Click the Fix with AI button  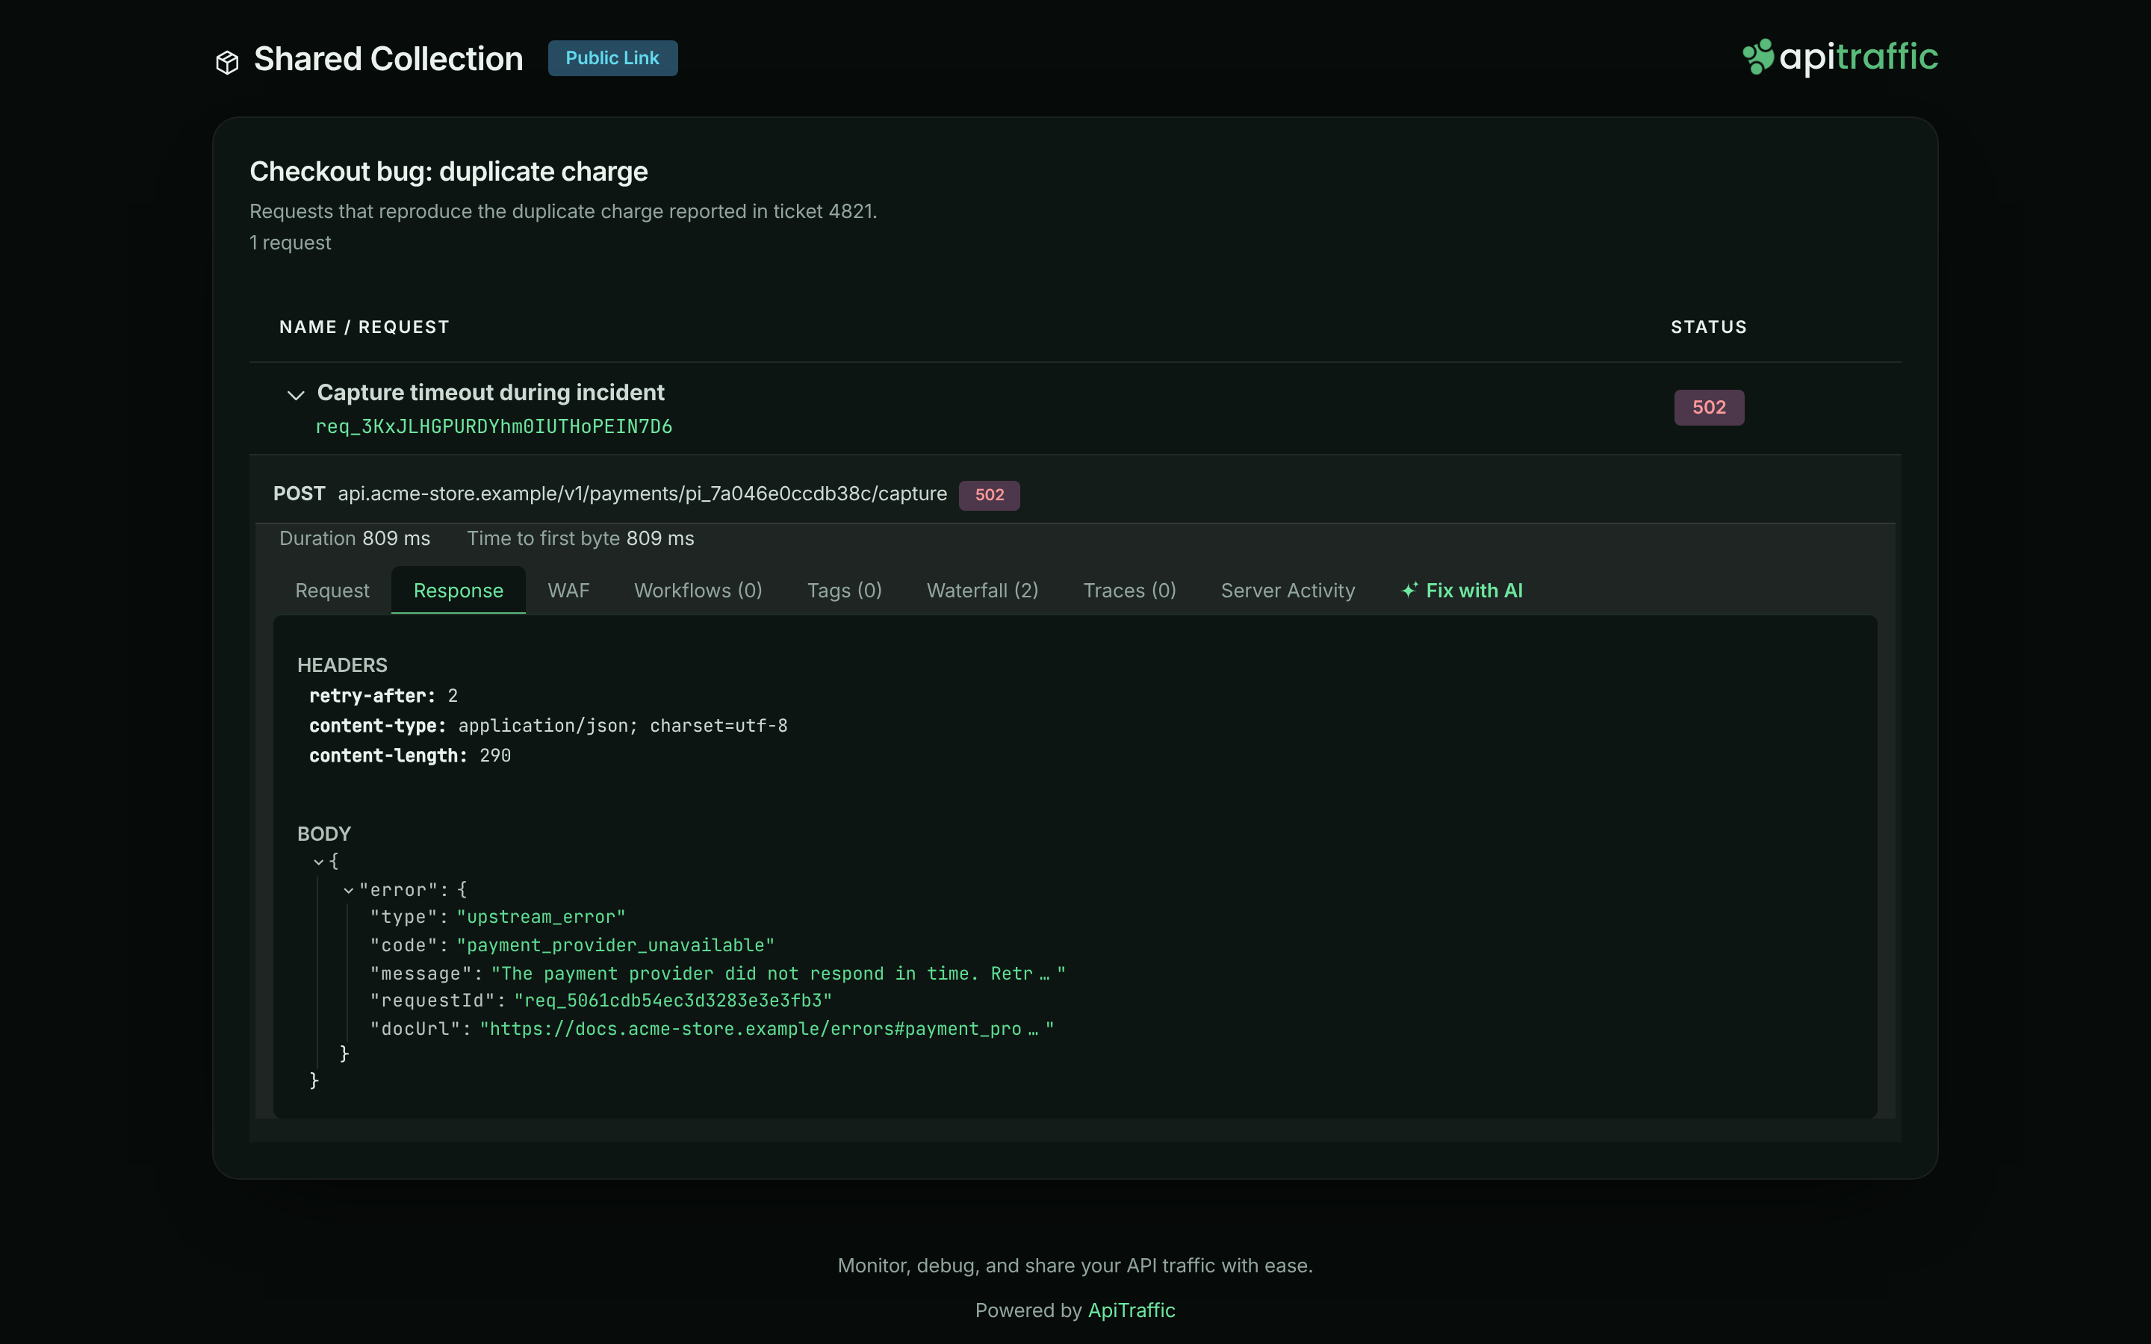(x=1462, y=590)
